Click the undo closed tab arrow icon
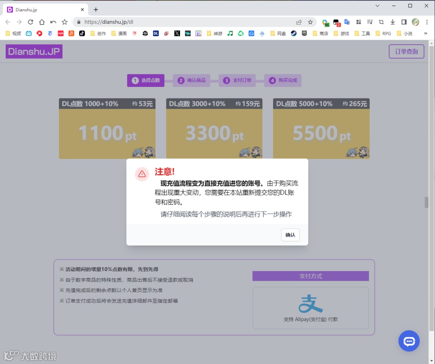The height and width of the screenshot is (364, 435). [53, 22]
